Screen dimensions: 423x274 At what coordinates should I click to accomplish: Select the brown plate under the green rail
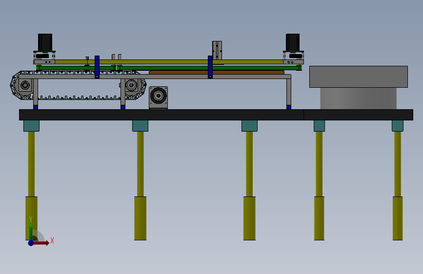pyautogui.click(x=217, y=73)
